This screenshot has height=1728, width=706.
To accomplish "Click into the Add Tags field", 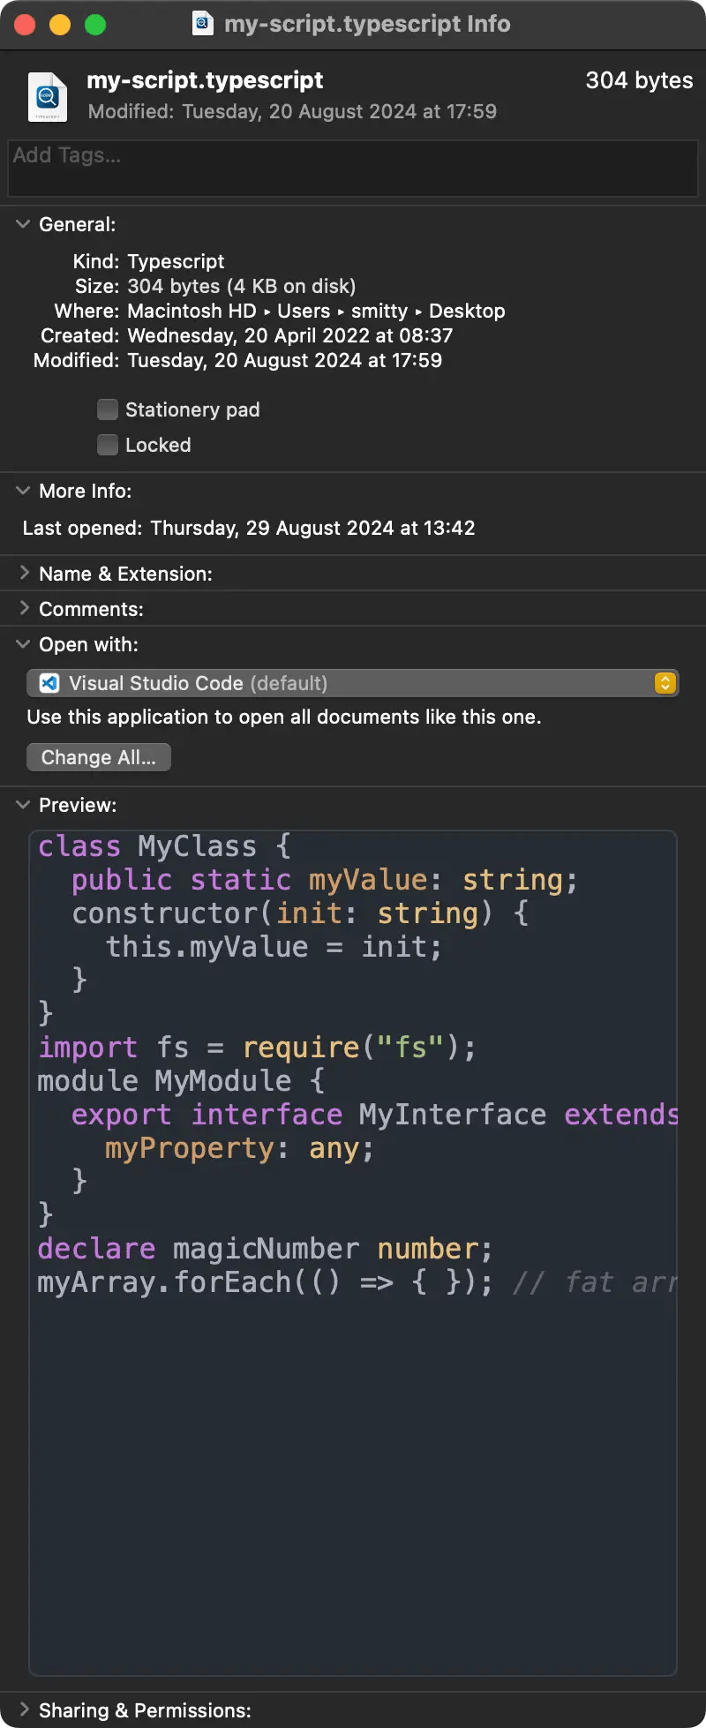I will 353,168.
